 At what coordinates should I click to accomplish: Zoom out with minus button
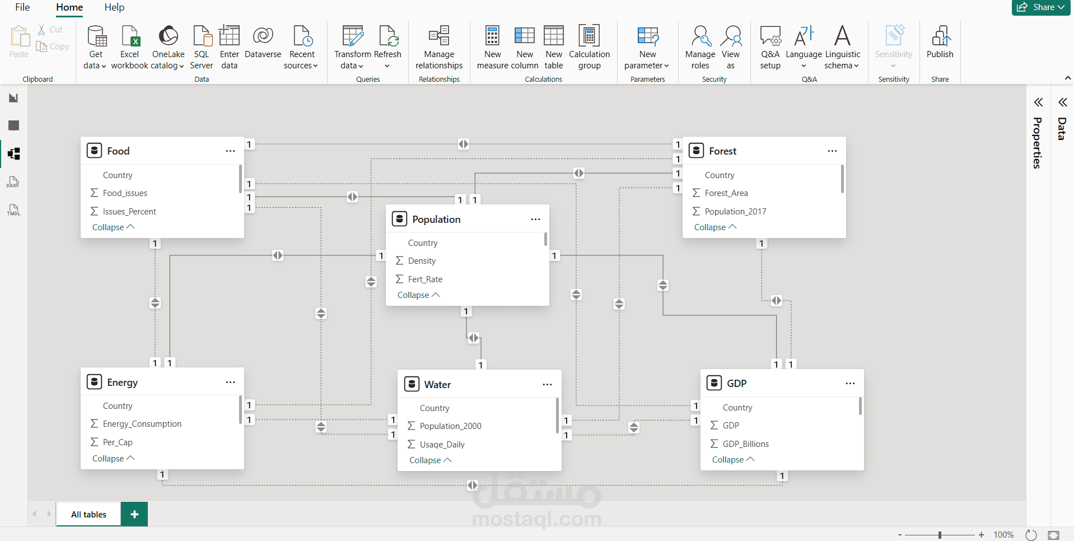(900, 535)
